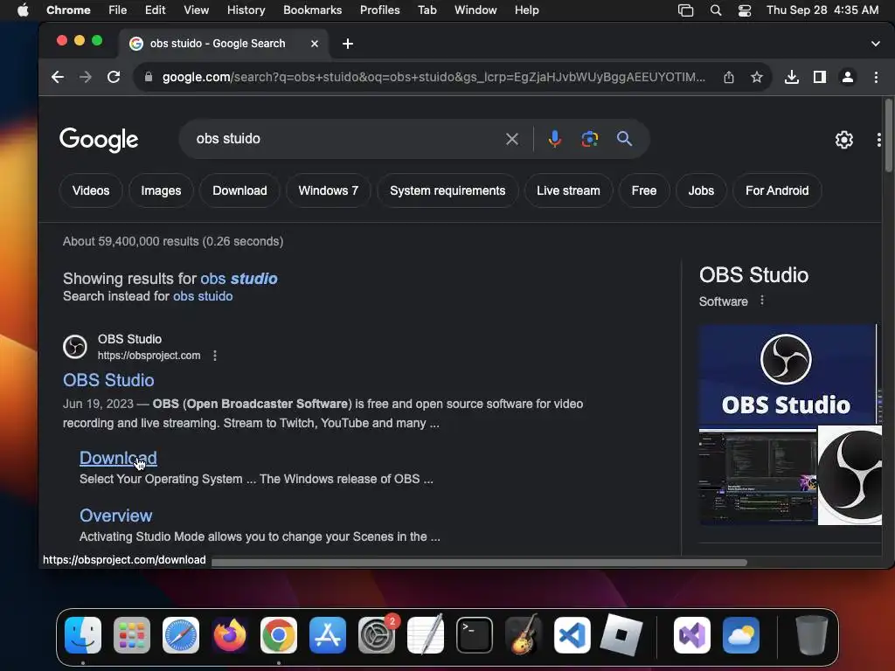Open the History menu in the menu bar
The image size is (895, 671).
(x=246, y=10)
